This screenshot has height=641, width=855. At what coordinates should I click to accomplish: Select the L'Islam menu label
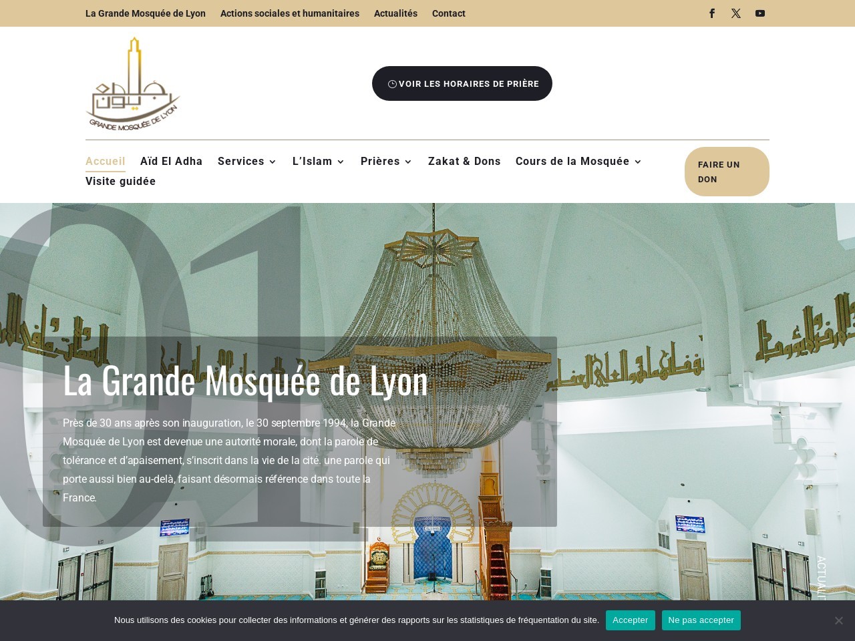pyautogui.click(x=312, y=161)
